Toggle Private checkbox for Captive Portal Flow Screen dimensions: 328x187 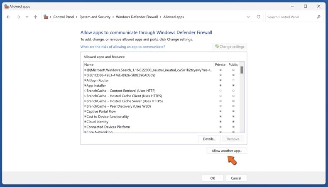(x=220, y=111)
